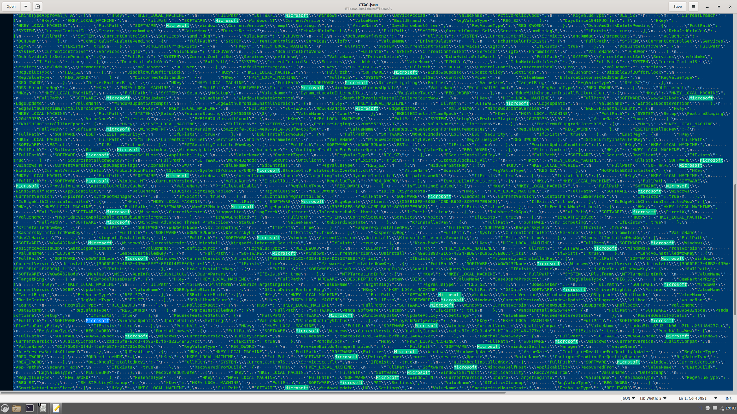The height and width of the screenshot is (414, 737).
Task: Click the vertical scrollbar on the right edge
Action: point(735,249)
